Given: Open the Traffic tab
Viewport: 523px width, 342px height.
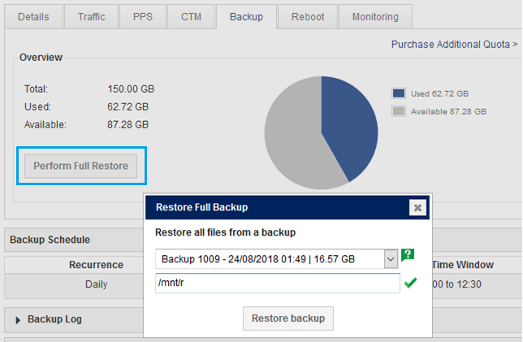Looking at the screenshot, I should 90,16.
